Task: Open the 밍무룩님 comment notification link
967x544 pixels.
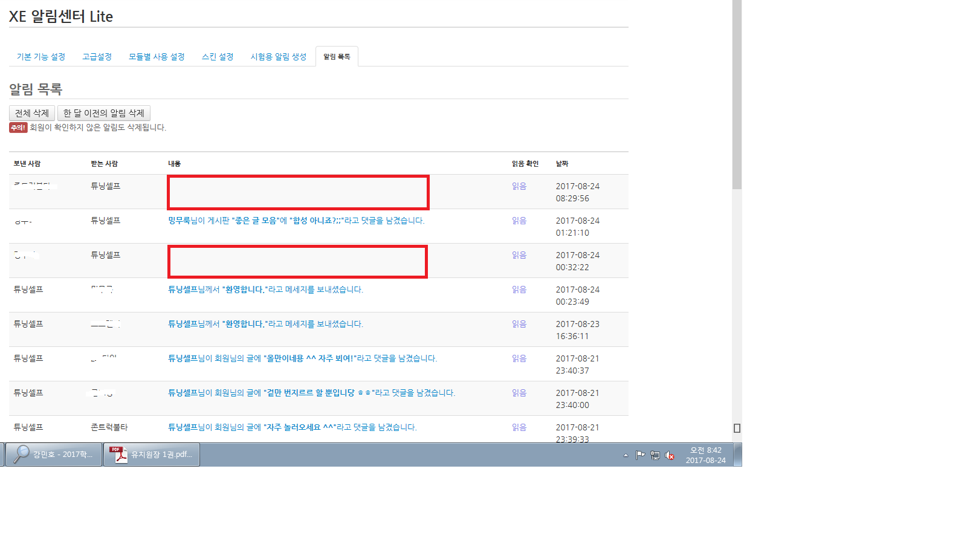Action: pyautogui.click(x=296, y=221)
